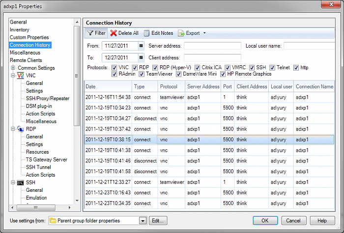Expand the Common Settings tree node
Image resolution: width=344 pixels, height=233 pixels.
click(13, 68)
